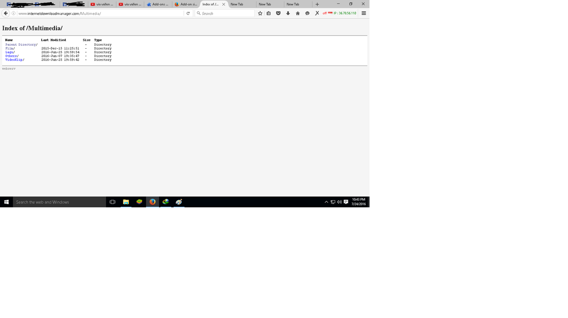
Task: Close the 'Index of /...' tab
Action: pyautogui.click(x=224, y=4)
